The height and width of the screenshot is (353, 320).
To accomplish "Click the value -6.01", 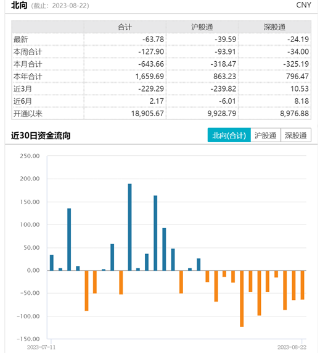I will pos(228,101).
